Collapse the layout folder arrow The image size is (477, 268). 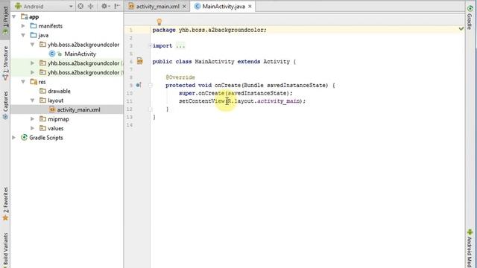tap(32, 100)
